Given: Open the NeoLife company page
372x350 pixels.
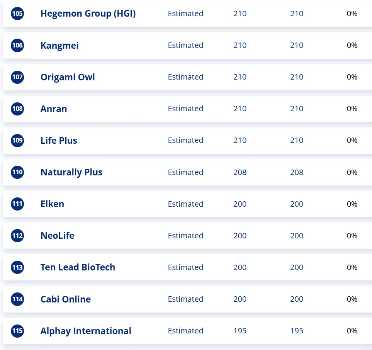Looking at the screenshot, I should coord(57,236).
